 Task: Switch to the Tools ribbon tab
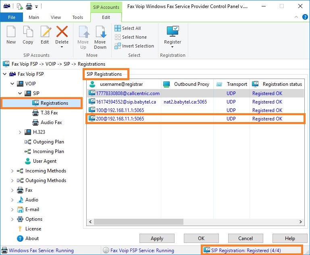click(78, 17)
